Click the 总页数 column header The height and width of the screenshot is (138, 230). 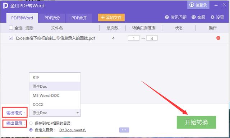tap(112, 28)
